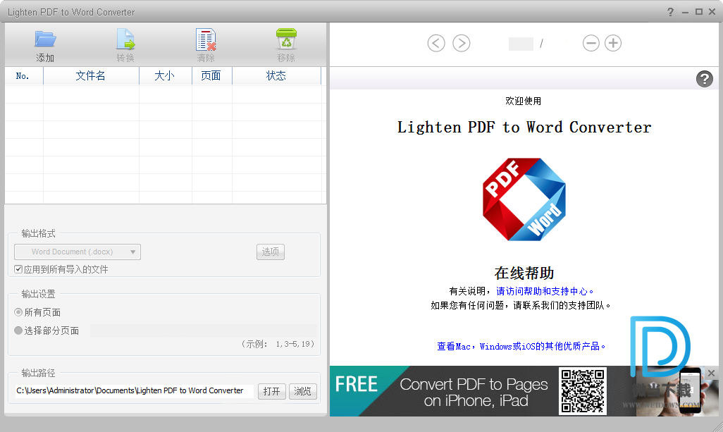Go to next page in preview
This screenshot has height=432, width=723.
[461, 43]
